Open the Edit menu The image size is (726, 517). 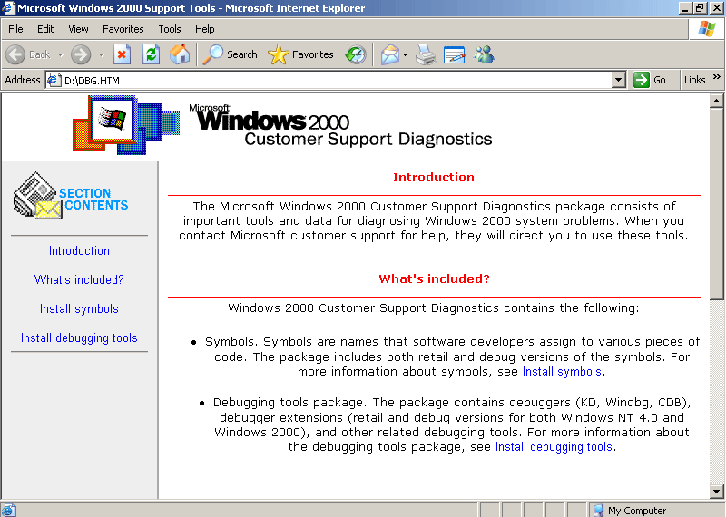45,29
